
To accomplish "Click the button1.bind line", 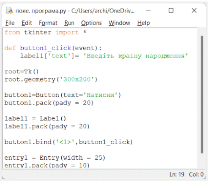I will click(68, 142).
